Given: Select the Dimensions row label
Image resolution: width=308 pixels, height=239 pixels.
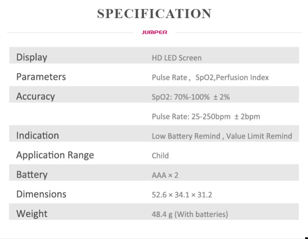Looking at the screenshot, I should [x=41, y=194].
